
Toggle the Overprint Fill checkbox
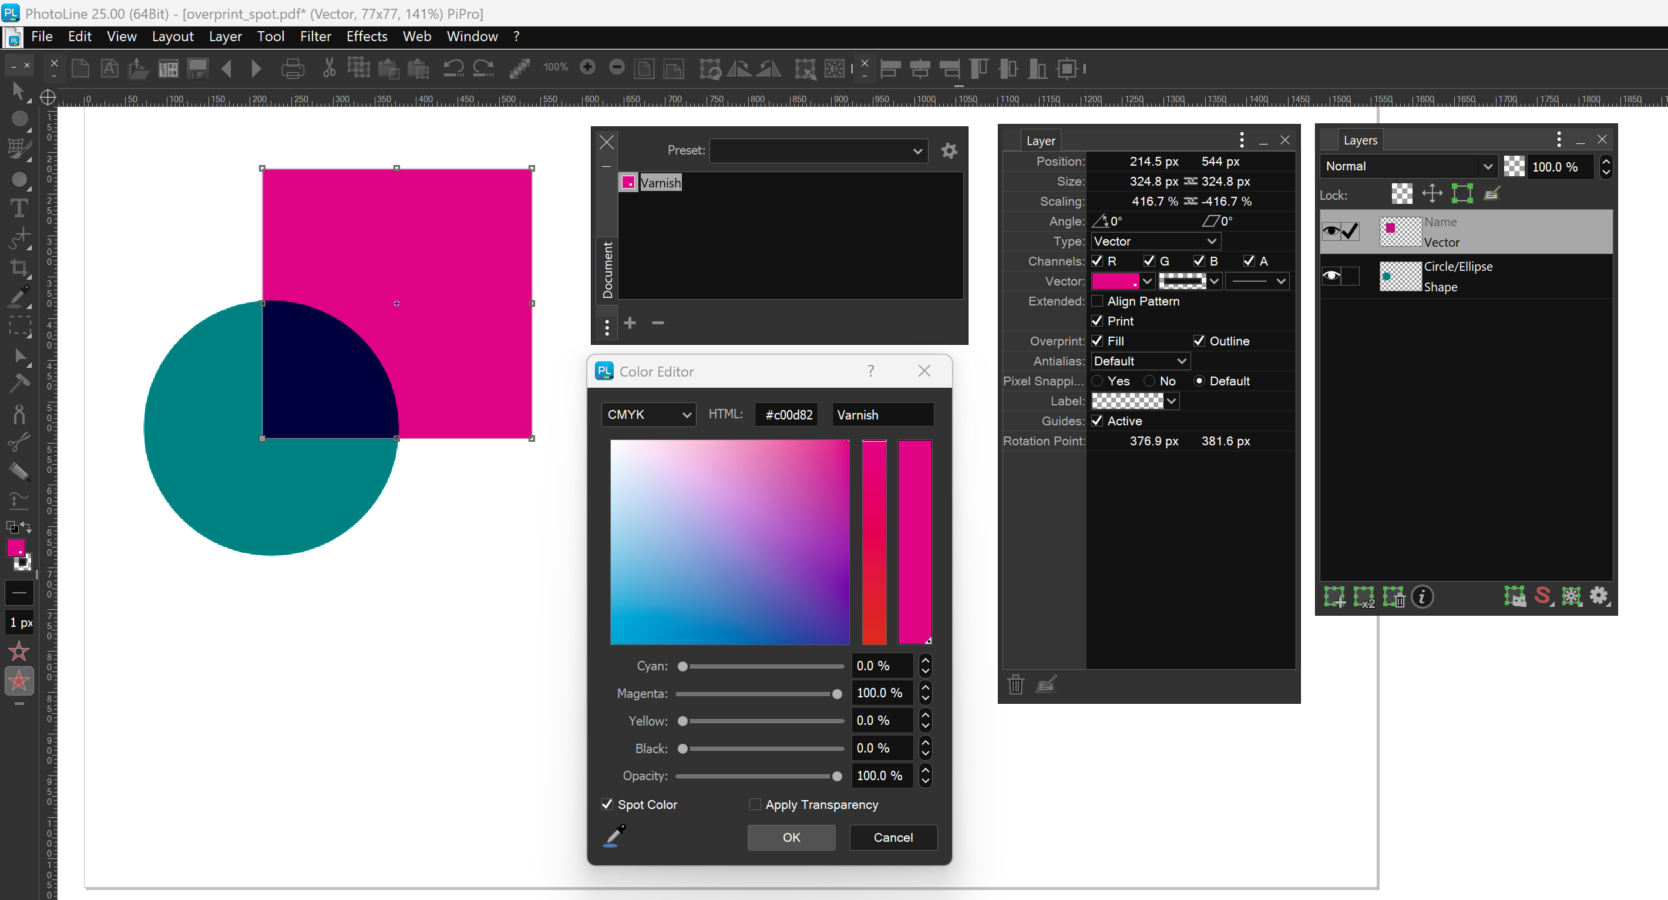click(1097, 341)
